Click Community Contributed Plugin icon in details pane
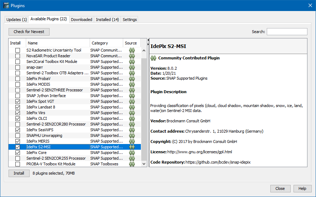The height and width of the screenshot is (197, 316). 153,58
